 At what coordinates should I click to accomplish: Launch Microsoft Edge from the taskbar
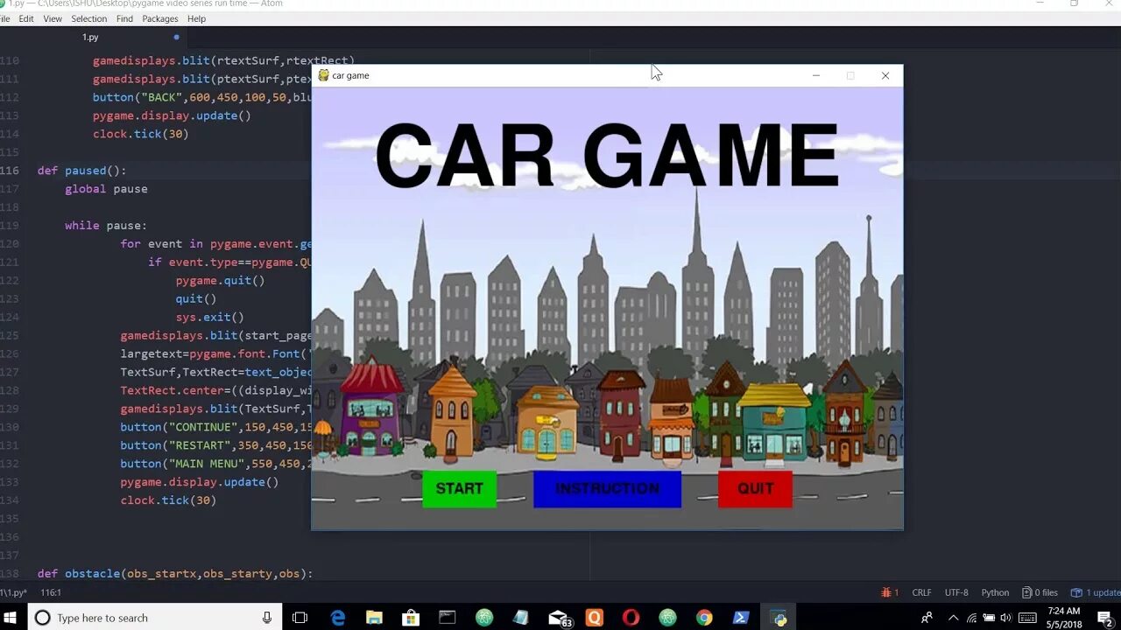[x=335, y=617]
